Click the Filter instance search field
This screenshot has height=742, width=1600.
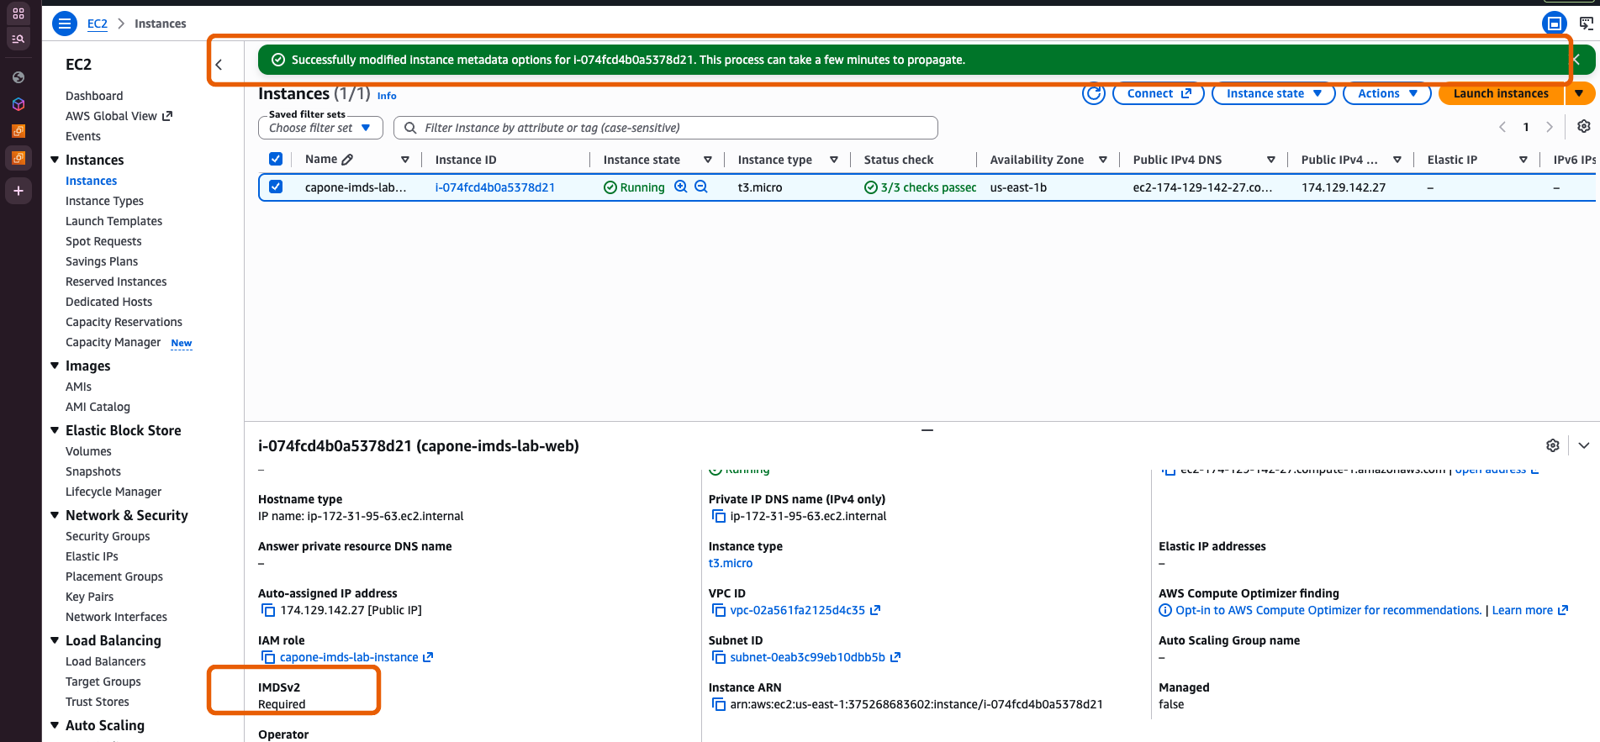point(665,128)
